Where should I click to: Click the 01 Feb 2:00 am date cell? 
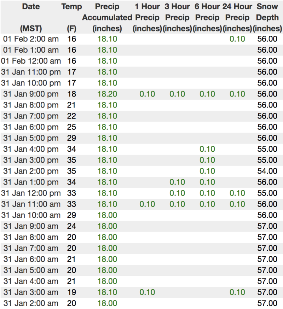[31, 39]
